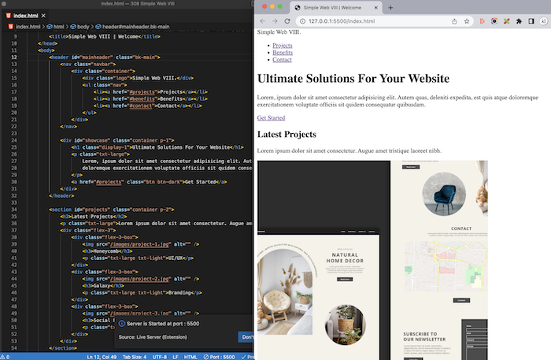551x360 pixels.
Task: Click UTF-8 encoding in status bar
Action: tap(160, 357)
